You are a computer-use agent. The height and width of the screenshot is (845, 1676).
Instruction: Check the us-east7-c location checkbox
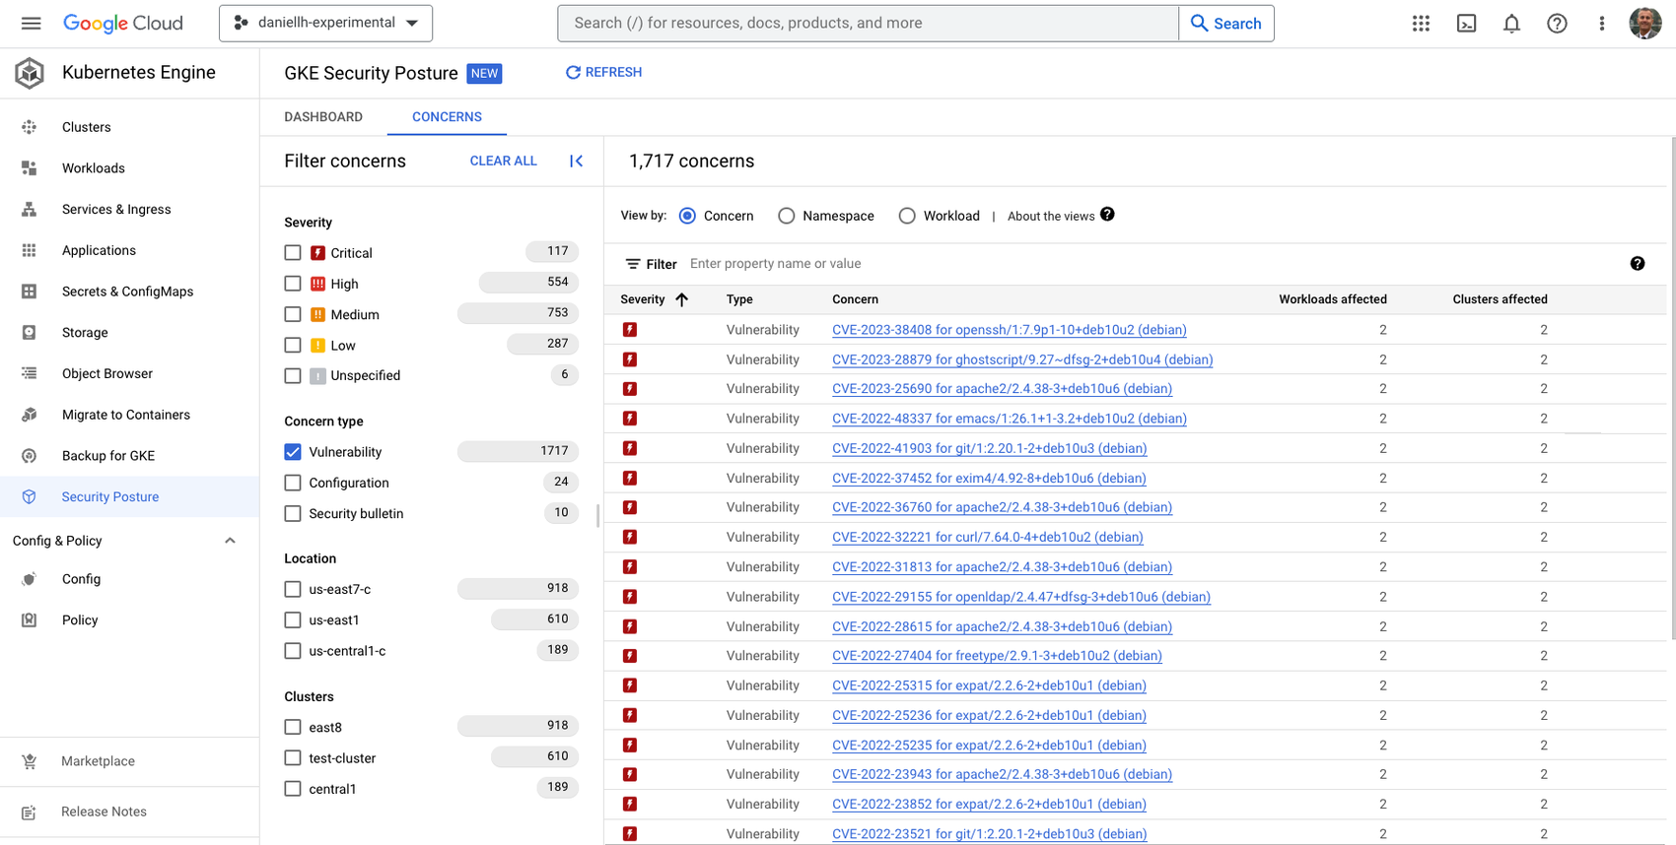pyautogui.click(x=293, y=589)
